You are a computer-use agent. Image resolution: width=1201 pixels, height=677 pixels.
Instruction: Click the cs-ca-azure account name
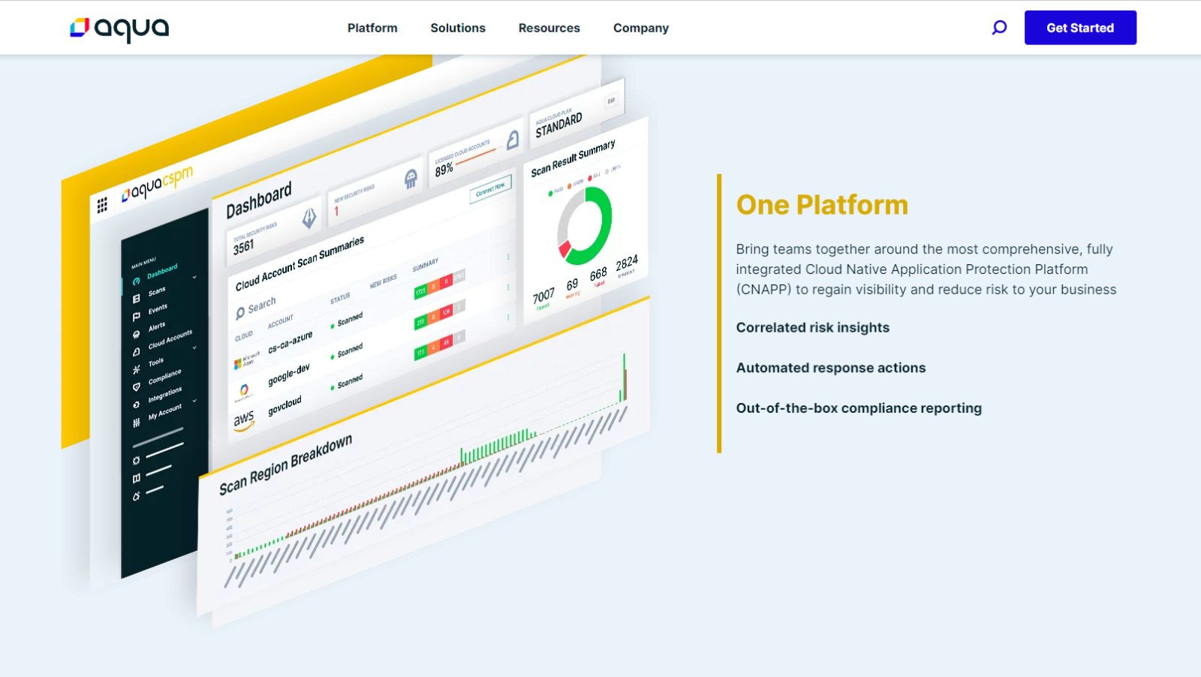290,342
